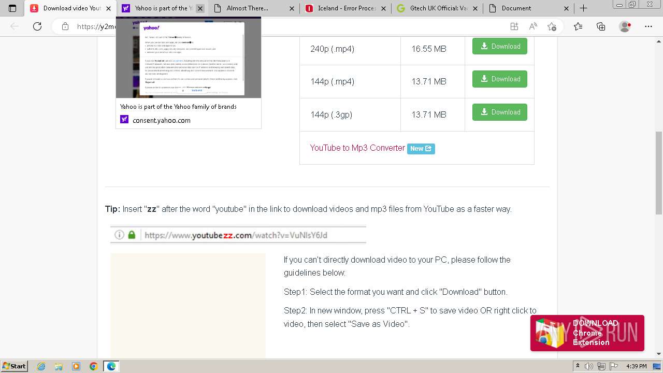
Task: Download the 144p (.3gp) video
Action: coord(500,112)
